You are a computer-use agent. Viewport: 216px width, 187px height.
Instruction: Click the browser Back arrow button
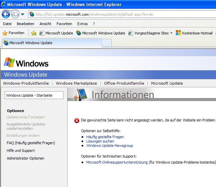[6, 14]
